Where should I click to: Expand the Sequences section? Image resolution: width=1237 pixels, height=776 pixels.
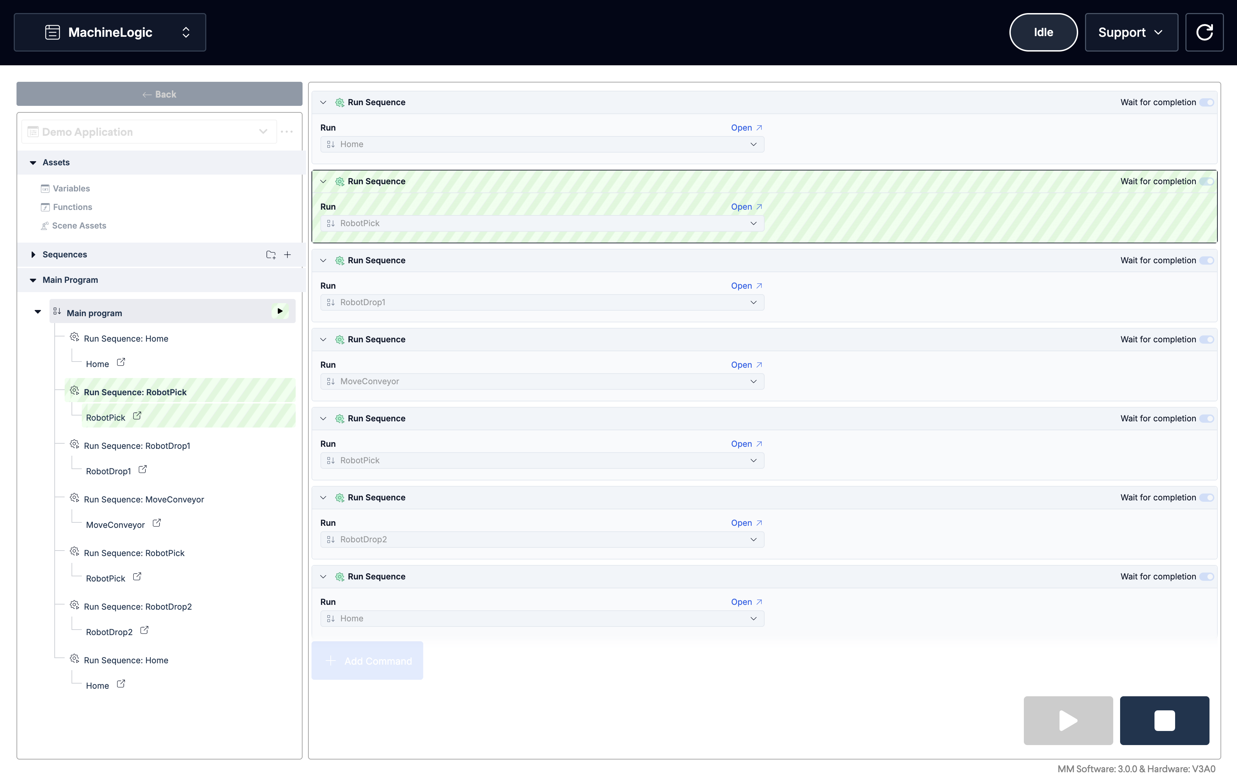[33, 255]
